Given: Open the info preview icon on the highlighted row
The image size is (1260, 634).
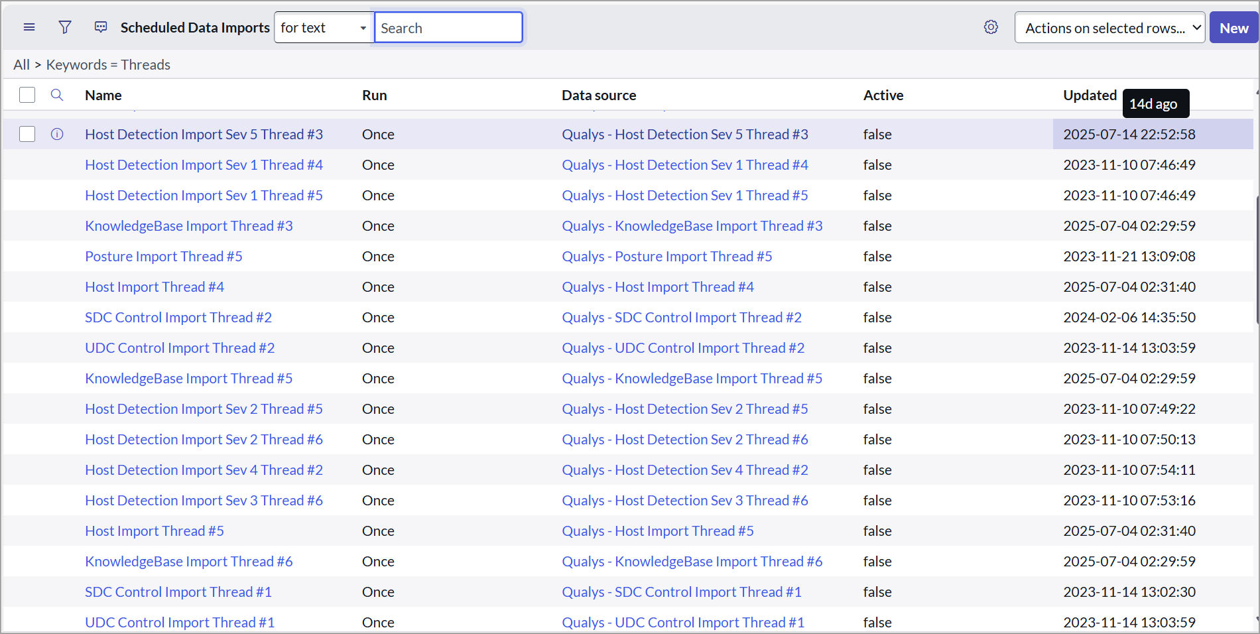Looking at the screenshot, I should pos(57,134).
